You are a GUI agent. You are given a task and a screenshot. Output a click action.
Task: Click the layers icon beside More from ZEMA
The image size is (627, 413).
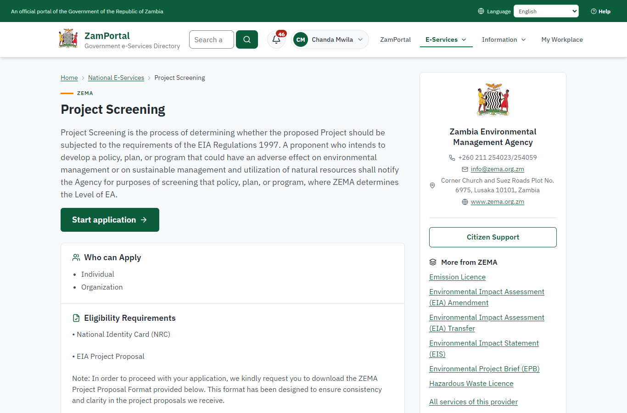[433, 262]
